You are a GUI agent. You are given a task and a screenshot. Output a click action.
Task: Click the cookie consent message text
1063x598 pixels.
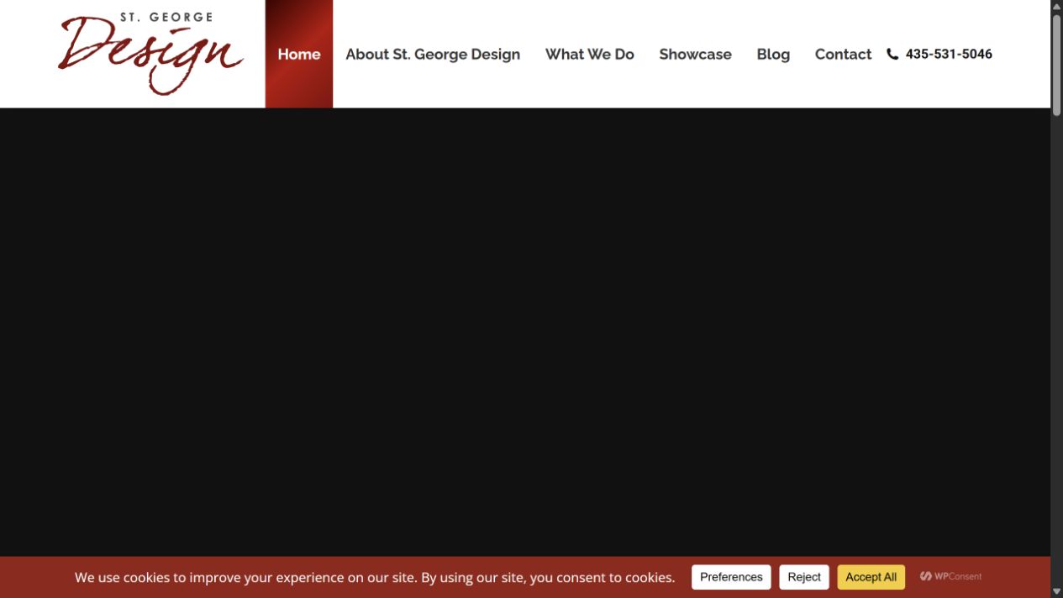375,577
